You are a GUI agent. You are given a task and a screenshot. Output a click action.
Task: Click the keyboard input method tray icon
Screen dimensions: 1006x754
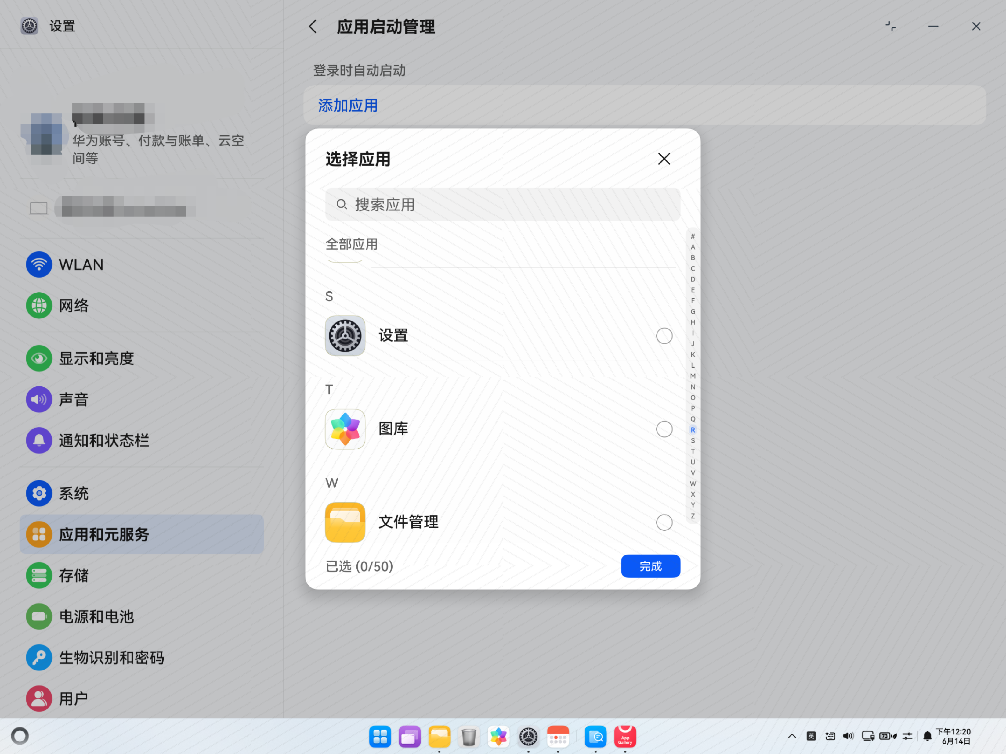(830, 736)
